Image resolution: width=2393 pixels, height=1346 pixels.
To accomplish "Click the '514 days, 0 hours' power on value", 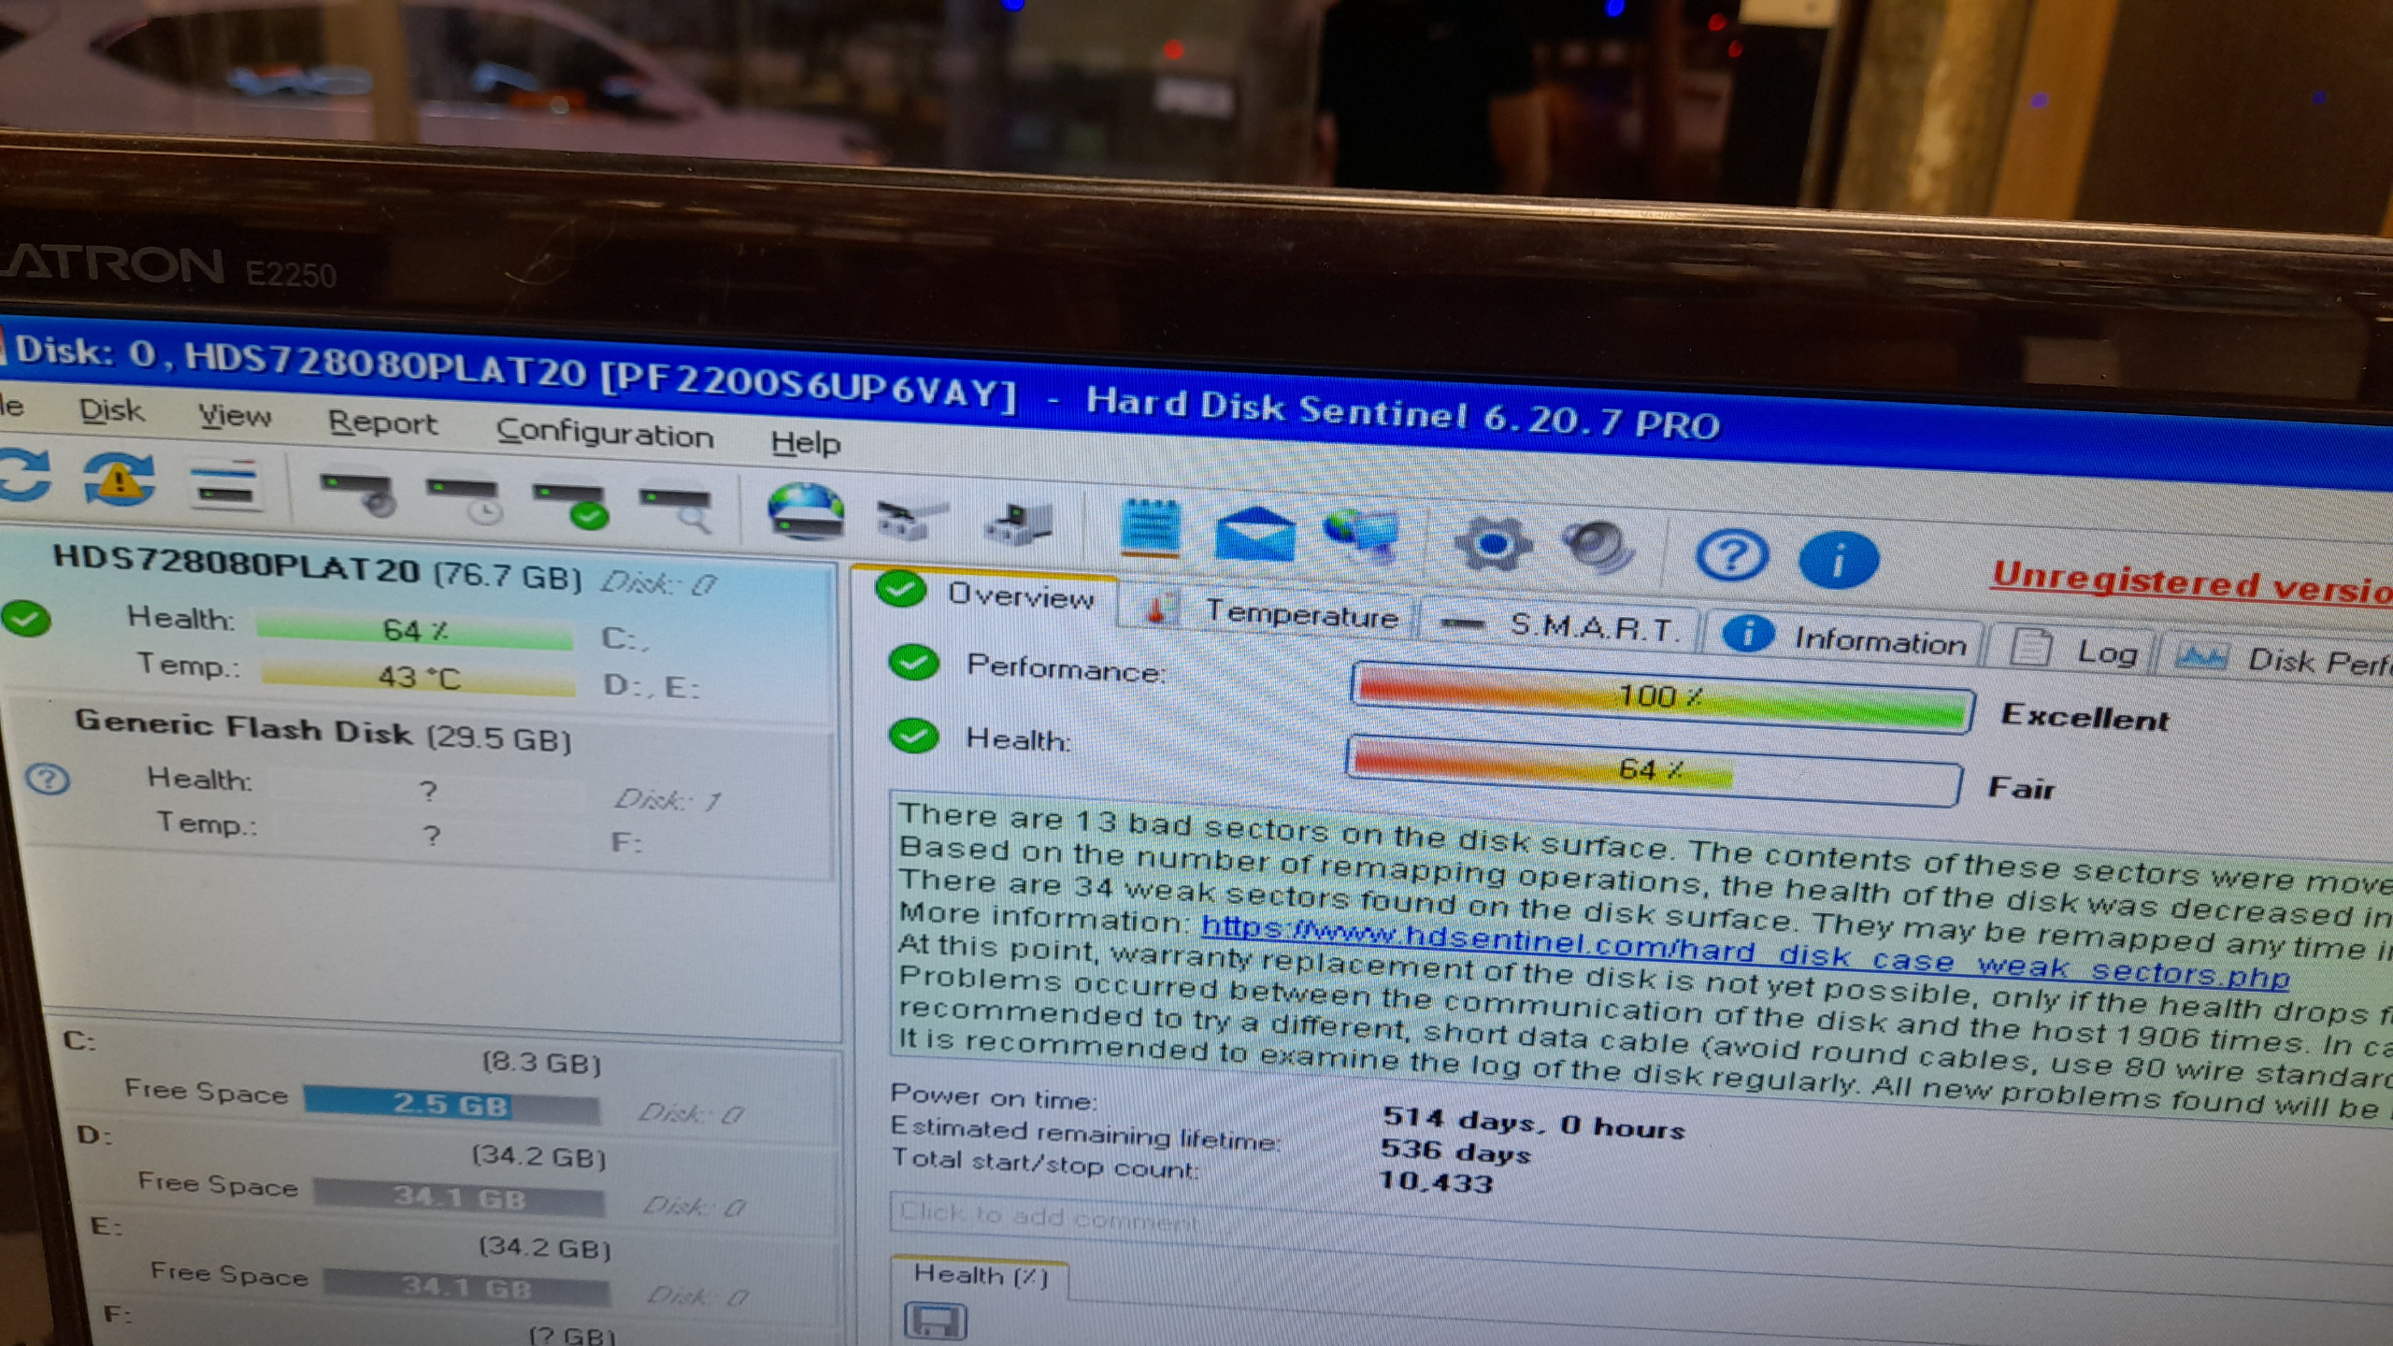I will coord(1534,1122).
